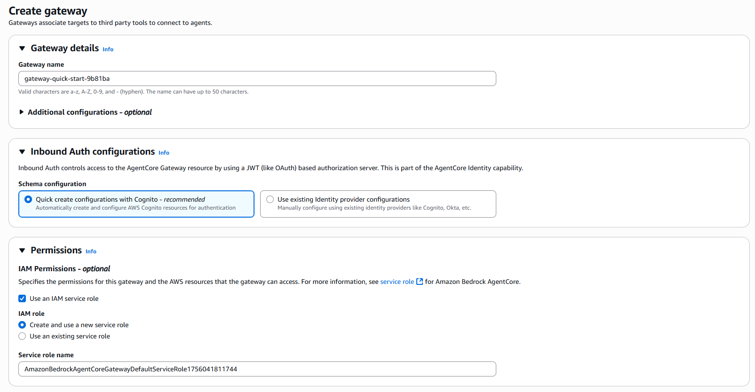Collapse the Gateway details section

click(22, 48)
